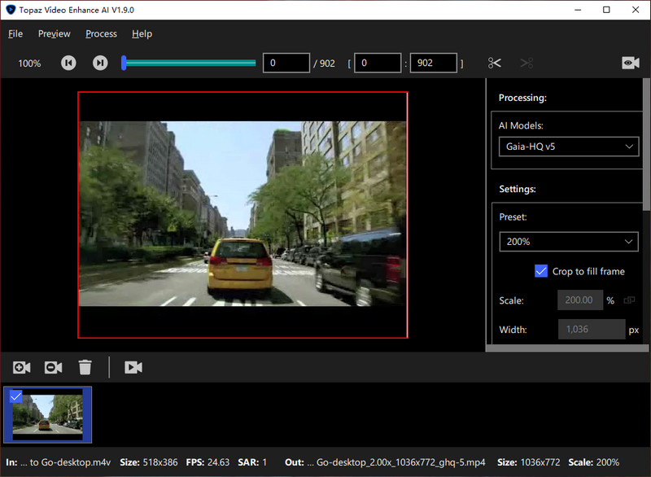
Task: Toggle the Crop to fill frame checkbox
Action: (x=541, y=271)
